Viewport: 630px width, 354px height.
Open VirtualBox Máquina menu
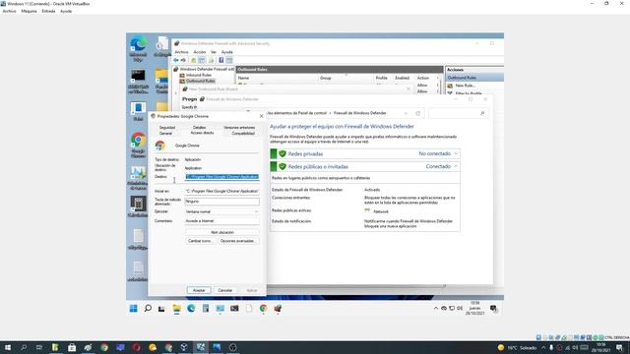pos(29,11)
